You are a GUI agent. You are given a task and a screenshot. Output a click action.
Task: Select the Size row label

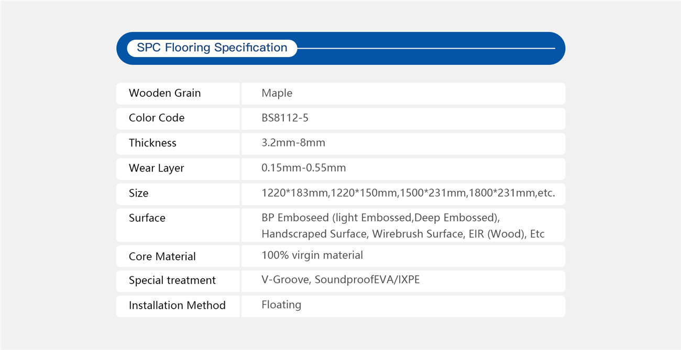click(x=139, y=193)
